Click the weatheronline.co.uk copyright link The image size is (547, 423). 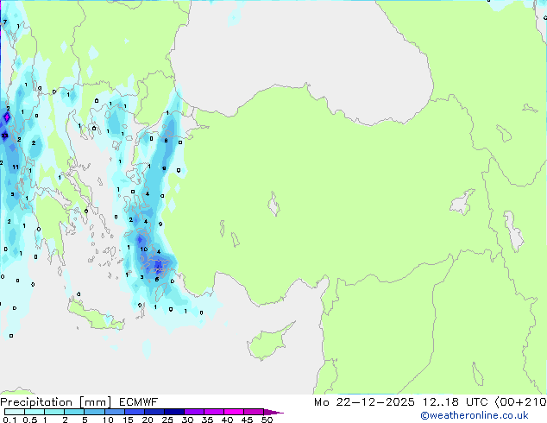475,416
